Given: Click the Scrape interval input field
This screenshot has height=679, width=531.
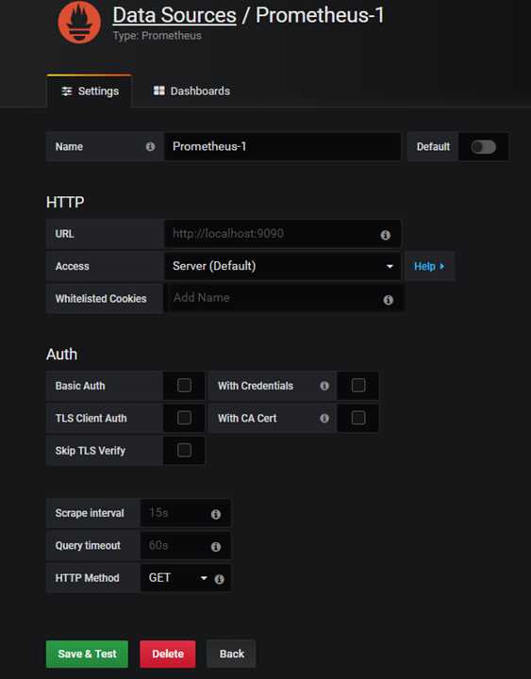Looking at the screenshot, I should pyautogui.click(x=185, y=513).
